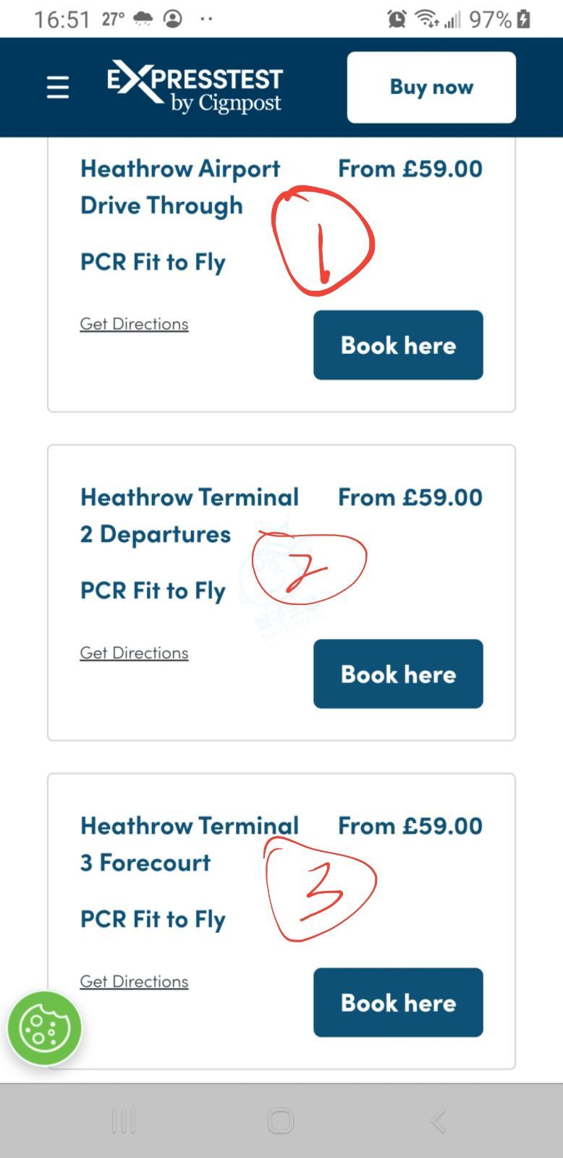This screenshot has height=1158, width=563.
Task: Tap the Heathrow Airport Drive Through heading
Action: coord(179,187)
